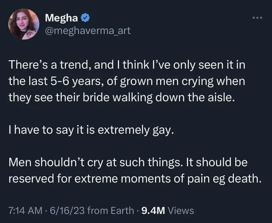Viewport: 272px width, 223px height.
Task: Click the display name Megha
Action: 62,18
